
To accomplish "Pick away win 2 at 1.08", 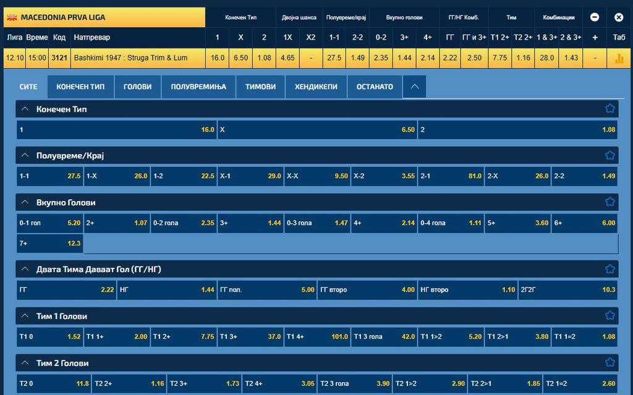I will [518, 130].
